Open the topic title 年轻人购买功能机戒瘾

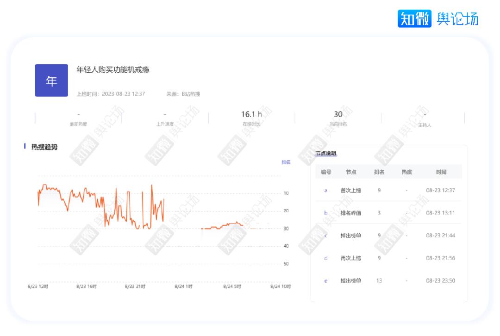click(113, 70)
